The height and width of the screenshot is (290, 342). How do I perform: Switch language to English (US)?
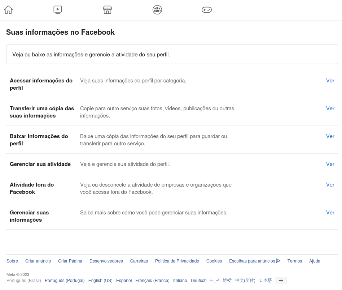pyautogui.click(x=100, y=280)
